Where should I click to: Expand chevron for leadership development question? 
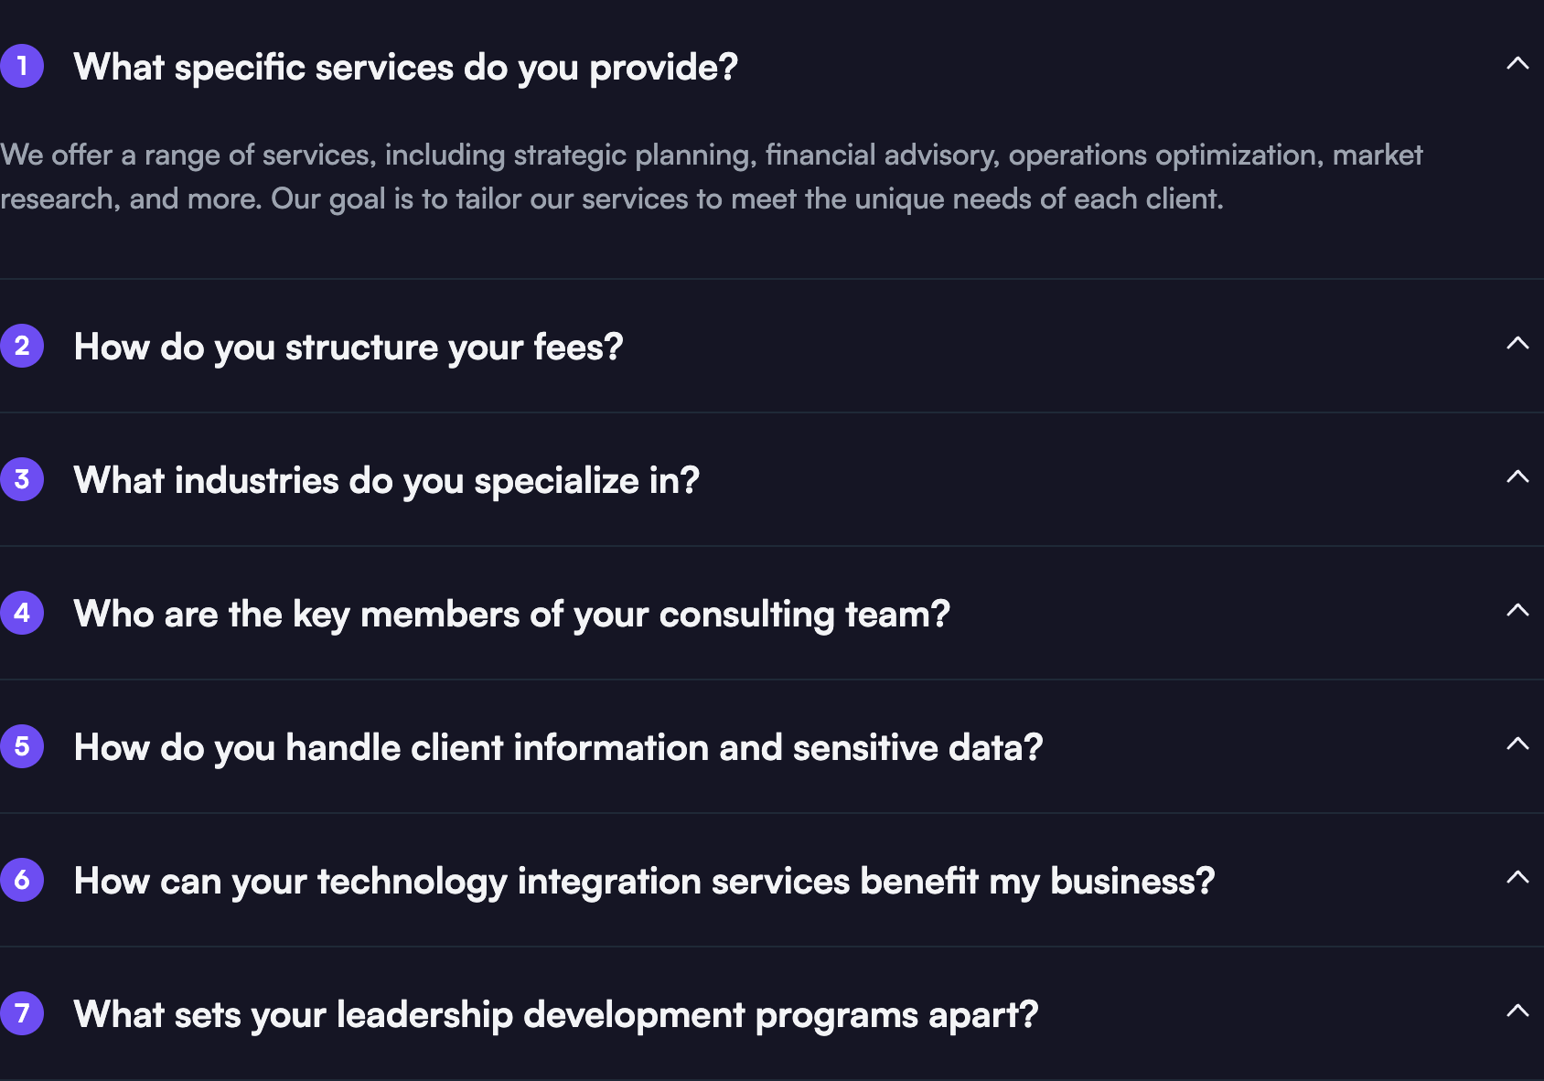pyautogui.click(x=1517, y=1011)
